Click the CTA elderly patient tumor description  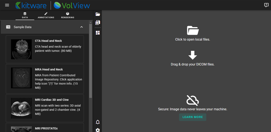[58, 49]
